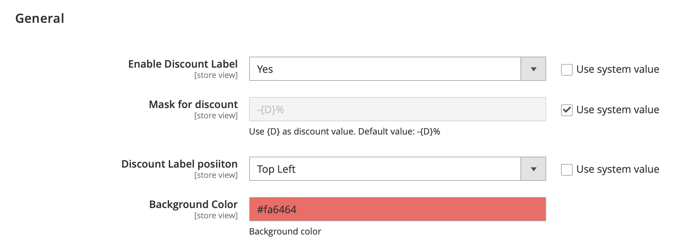Open the Discount Label position select showing Top Left
Viewport: 687px width, 247px height.
[385, 169]
